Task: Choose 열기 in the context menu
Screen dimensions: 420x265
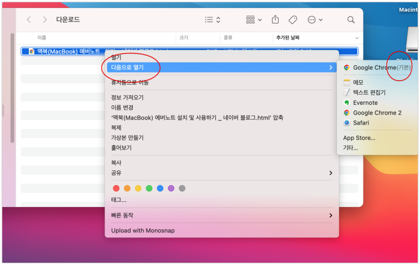Action: tap(116, 57)
